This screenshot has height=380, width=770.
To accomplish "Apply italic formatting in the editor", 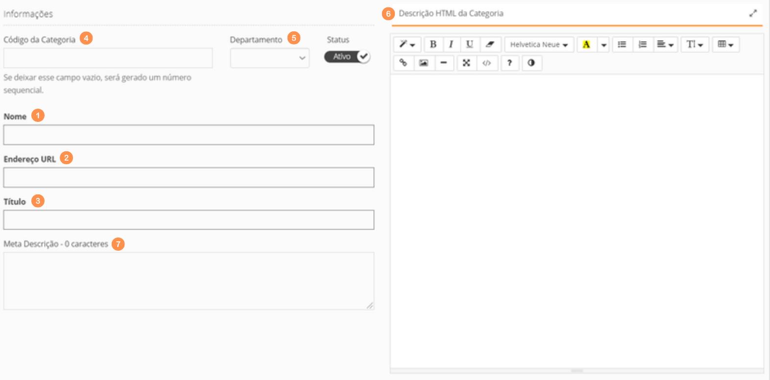I will (451, 45).
